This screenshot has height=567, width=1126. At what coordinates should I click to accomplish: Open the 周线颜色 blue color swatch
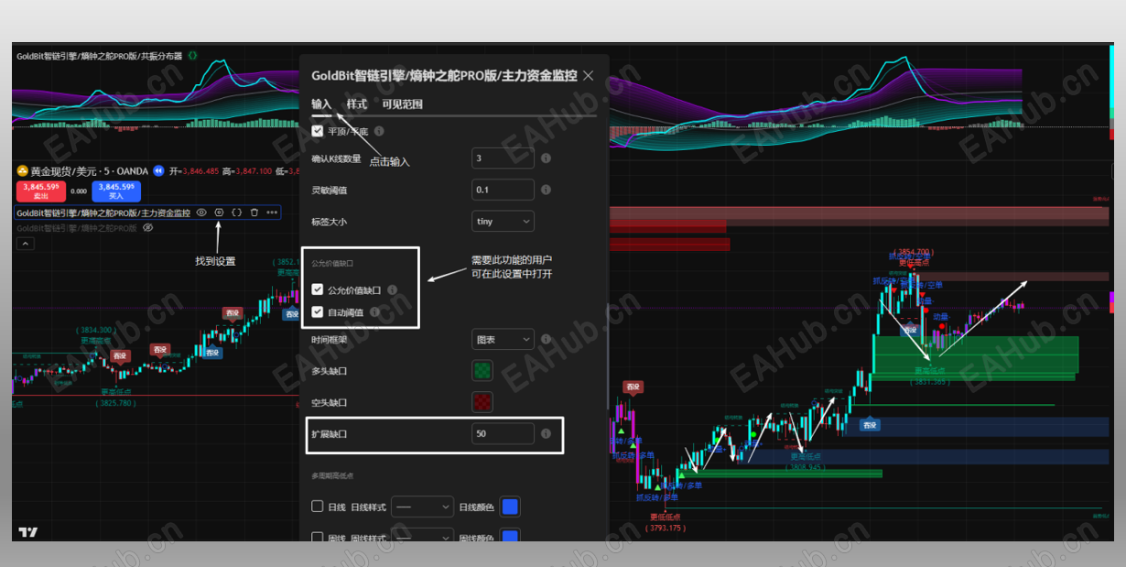510,535
